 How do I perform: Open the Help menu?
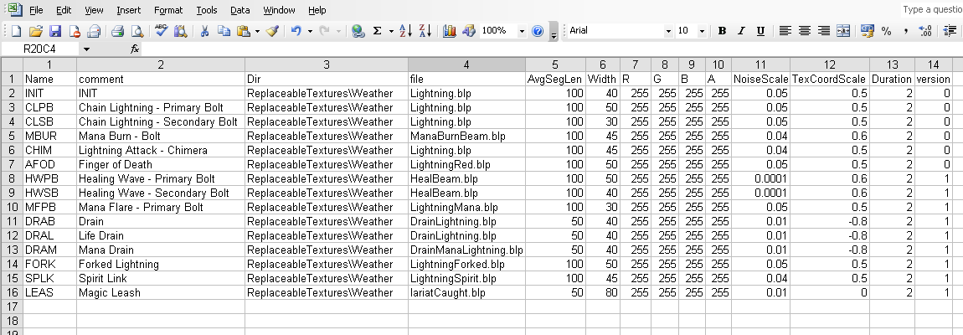[x=317, y=10]
